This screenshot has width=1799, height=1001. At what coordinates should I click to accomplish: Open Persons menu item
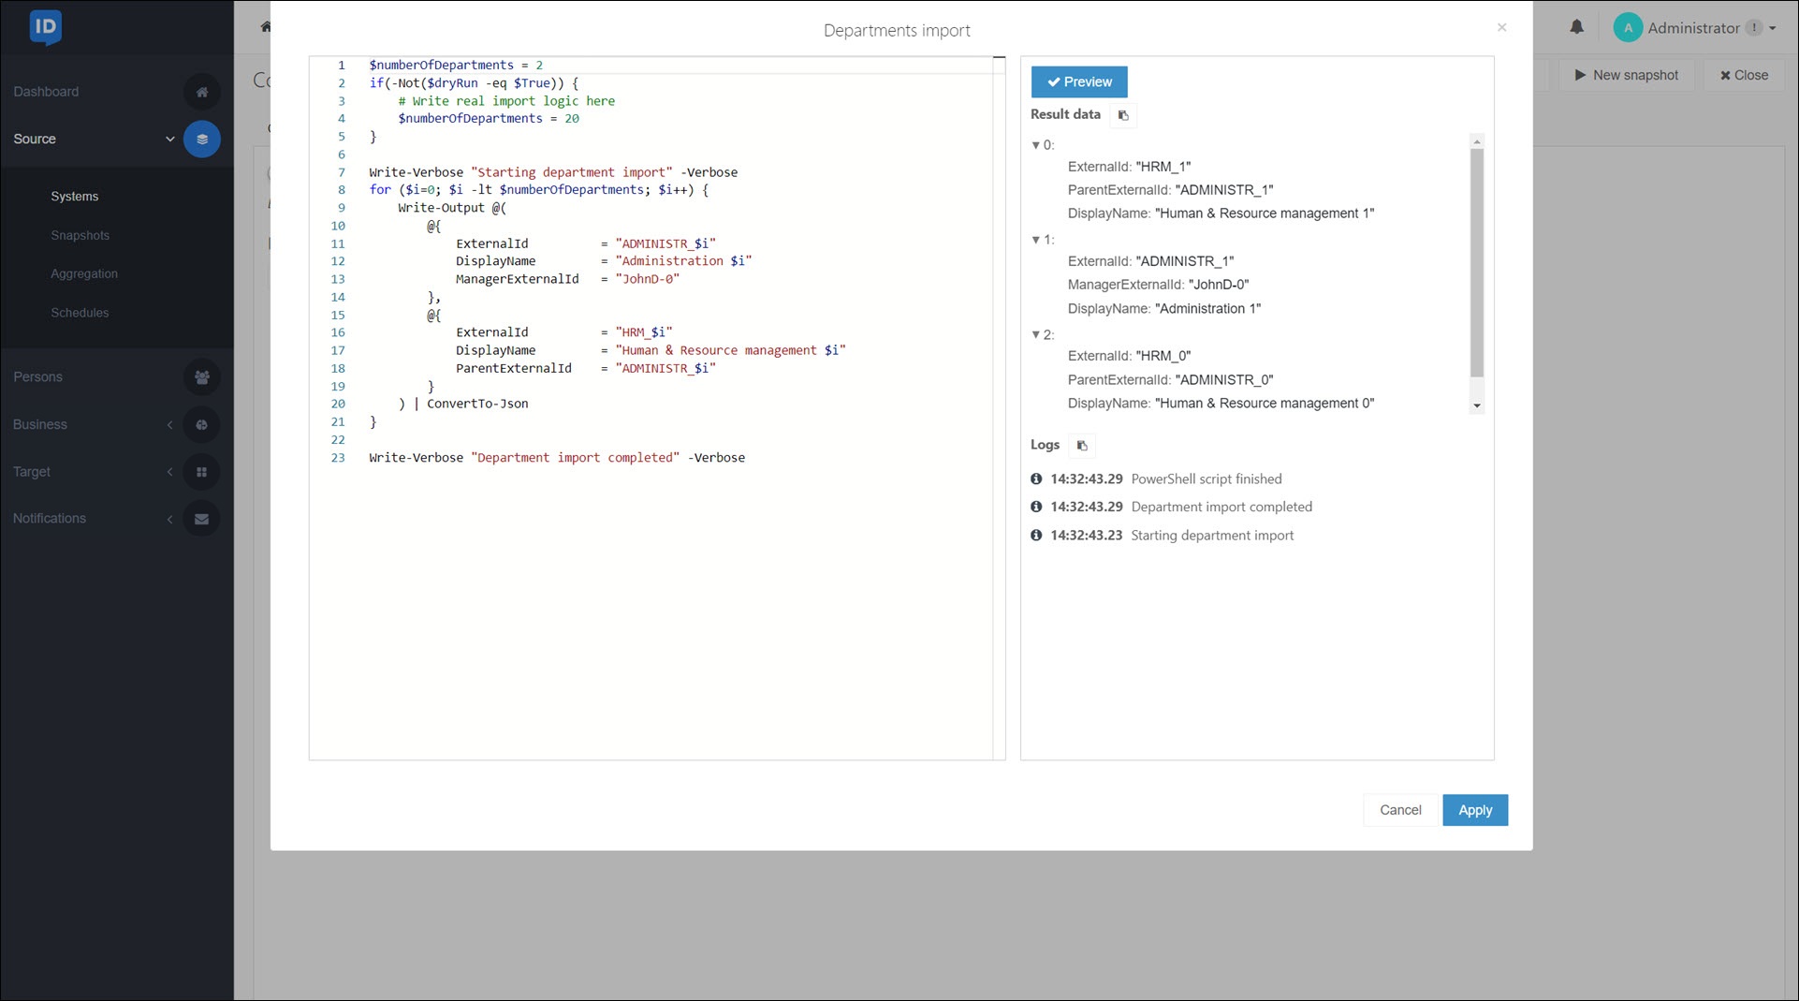click(x=38, y=377)
